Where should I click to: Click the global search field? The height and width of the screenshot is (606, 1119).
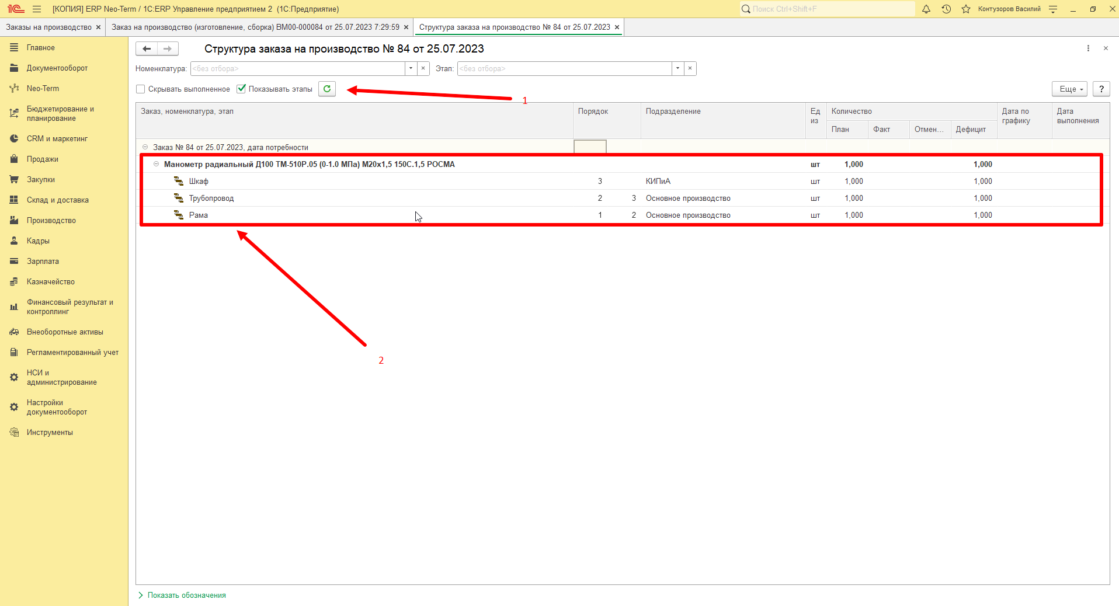827,9
